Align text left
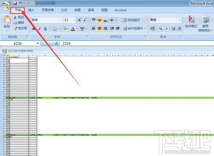214x156 pixels. (94, 29)
